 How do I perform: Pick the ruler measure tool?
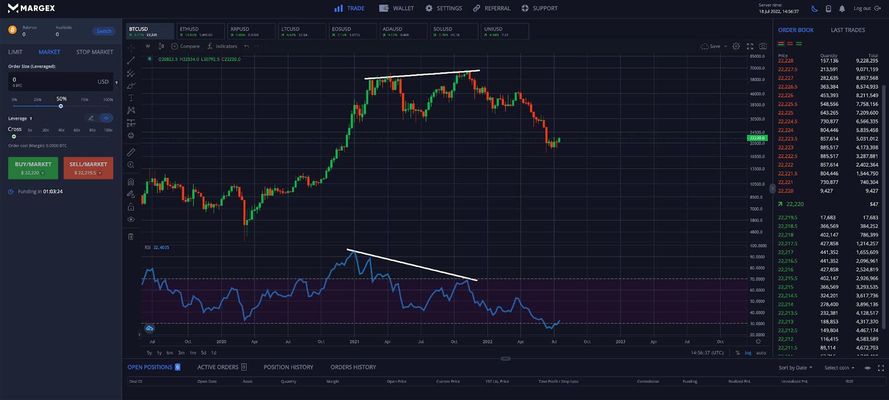(131, 152)
